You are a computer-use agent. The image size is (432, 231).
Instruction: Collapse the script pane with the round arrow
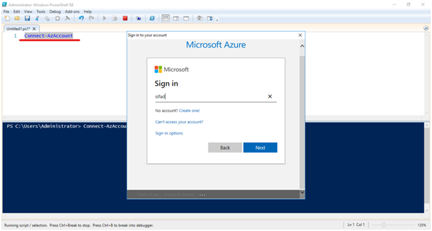tap(426, 28)
